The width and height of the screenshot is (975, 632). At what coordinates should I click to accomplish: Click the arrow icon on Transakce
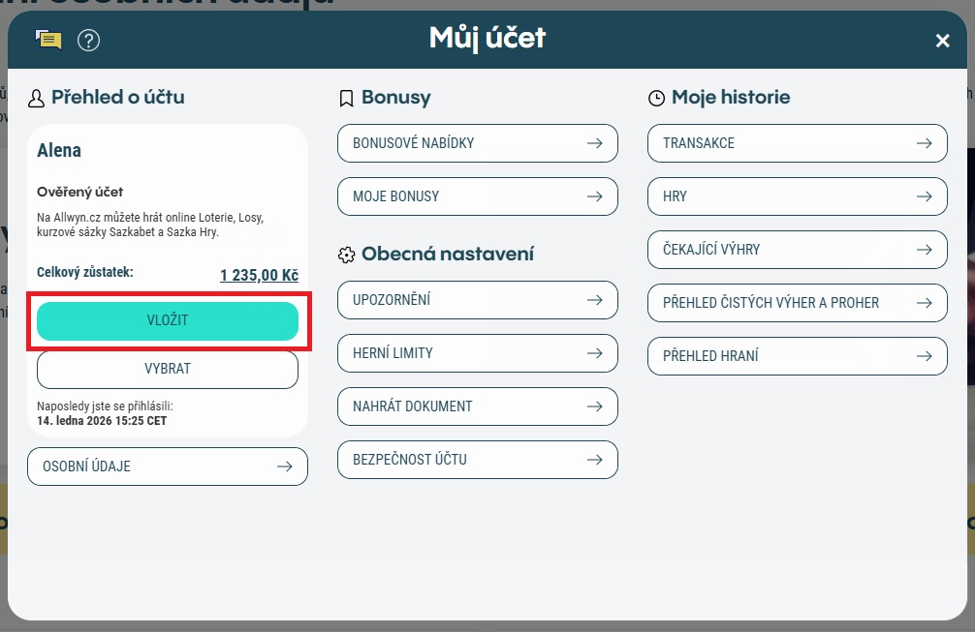pyautogui.click(x=924, y=143)
